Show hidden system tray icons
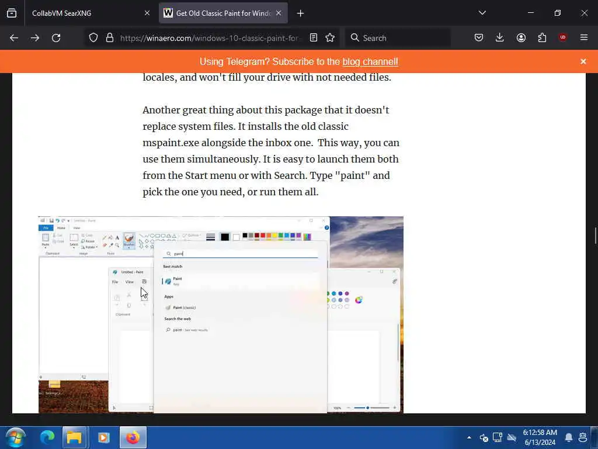 point(469,437)
